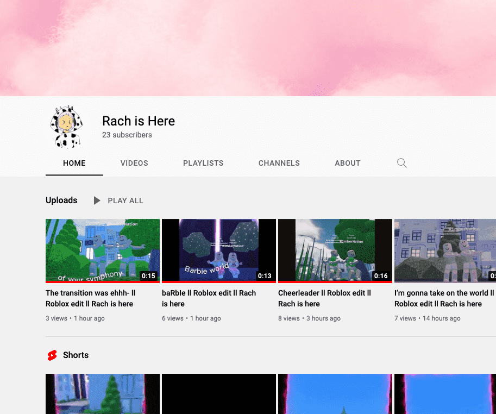The height and width of the screenshot is (414, 496).
Task: Click the red Shorts logo icon
Action: tap(52, 355)
